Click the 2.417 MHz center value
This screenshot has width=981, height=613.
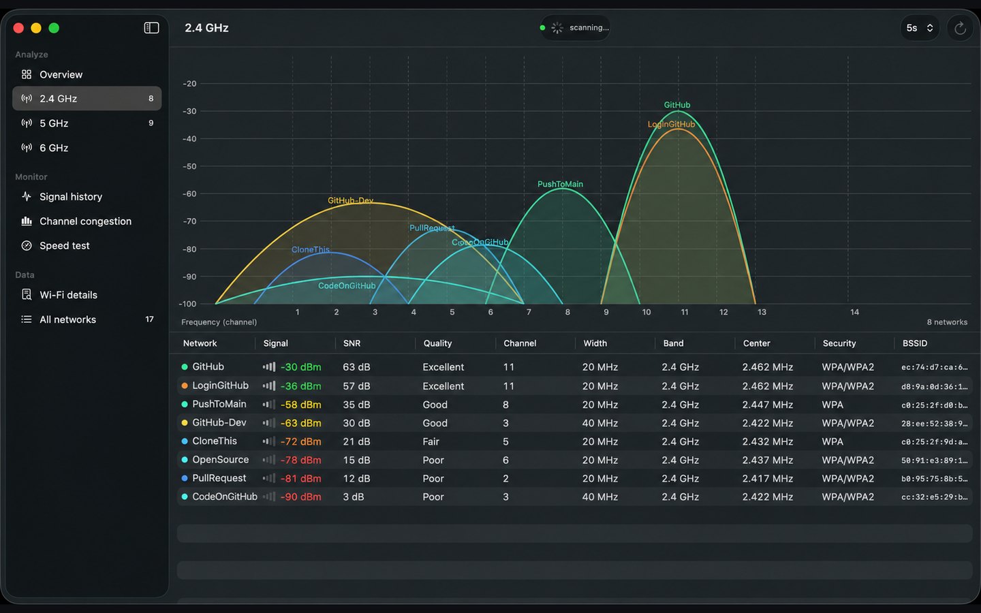point(768,479)
